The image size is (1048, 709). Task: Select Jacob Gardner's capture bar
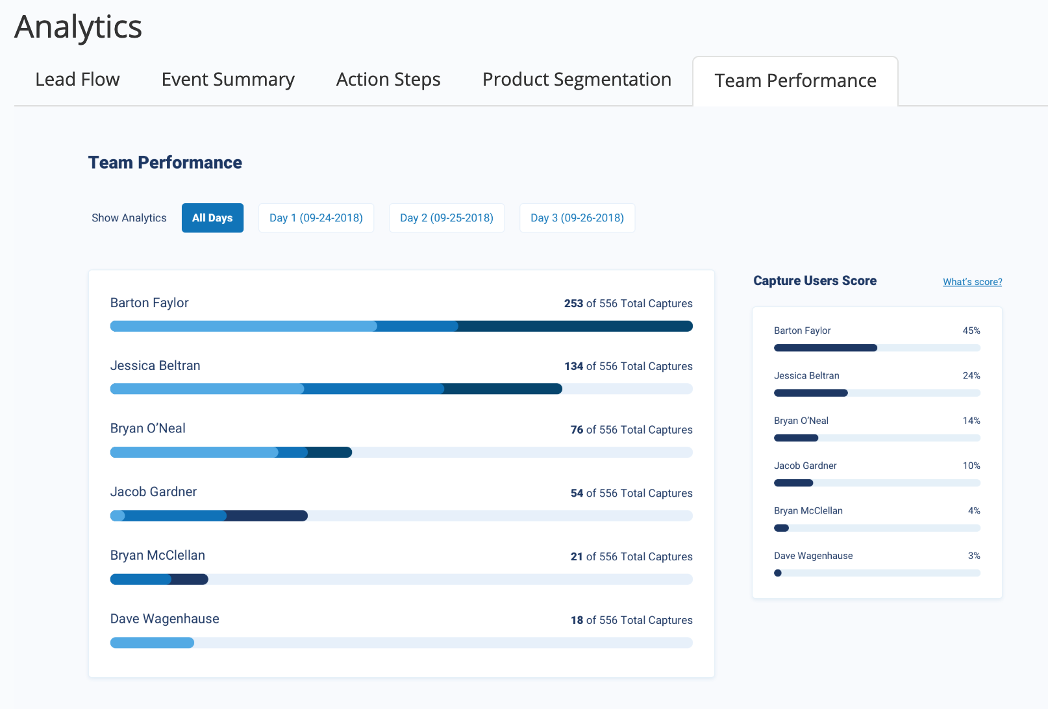coord(401,516)
